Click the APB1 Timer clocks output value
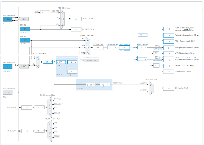This screenshot has height=145, width=204. (x=169, y=53)
